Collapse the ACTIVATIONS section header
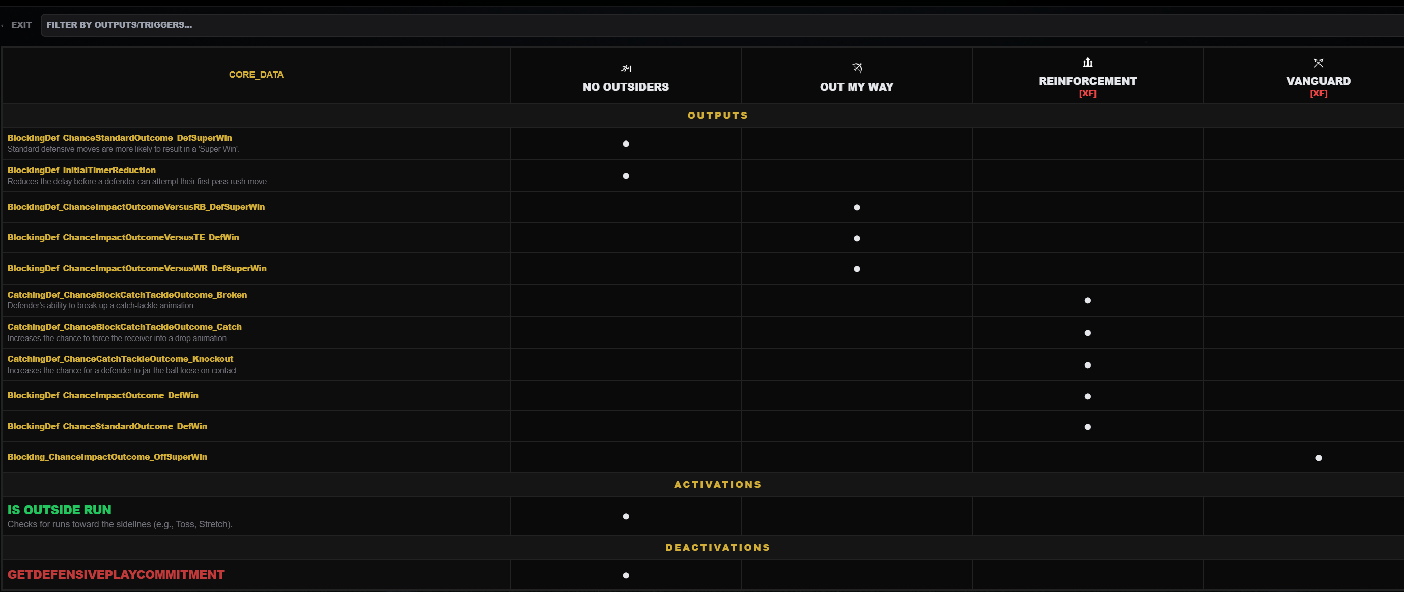 (717, 485)
